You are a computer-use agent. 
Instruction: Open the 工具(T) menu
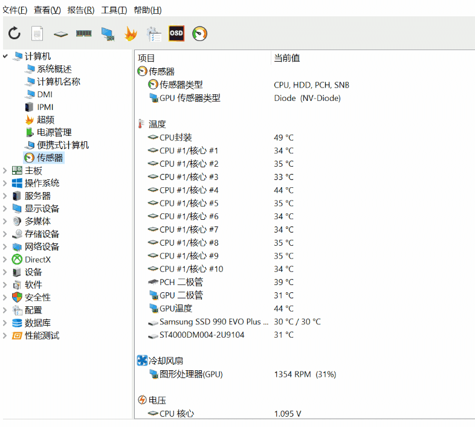114,10
